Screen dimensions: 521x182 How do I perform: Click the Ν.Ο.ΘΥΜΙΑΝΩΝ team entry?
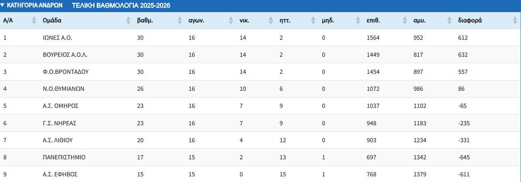pos(63,89)
